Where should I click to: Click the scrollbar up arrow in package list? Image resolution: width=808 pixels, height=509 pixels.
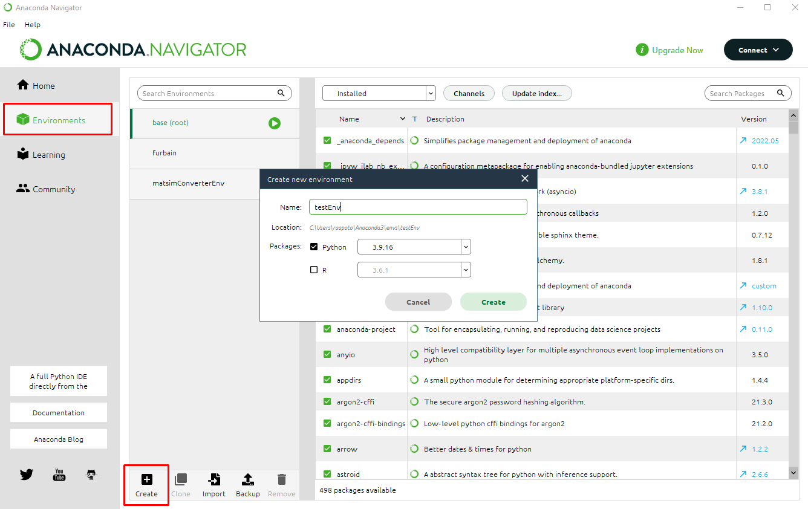(x=793, y=115)
